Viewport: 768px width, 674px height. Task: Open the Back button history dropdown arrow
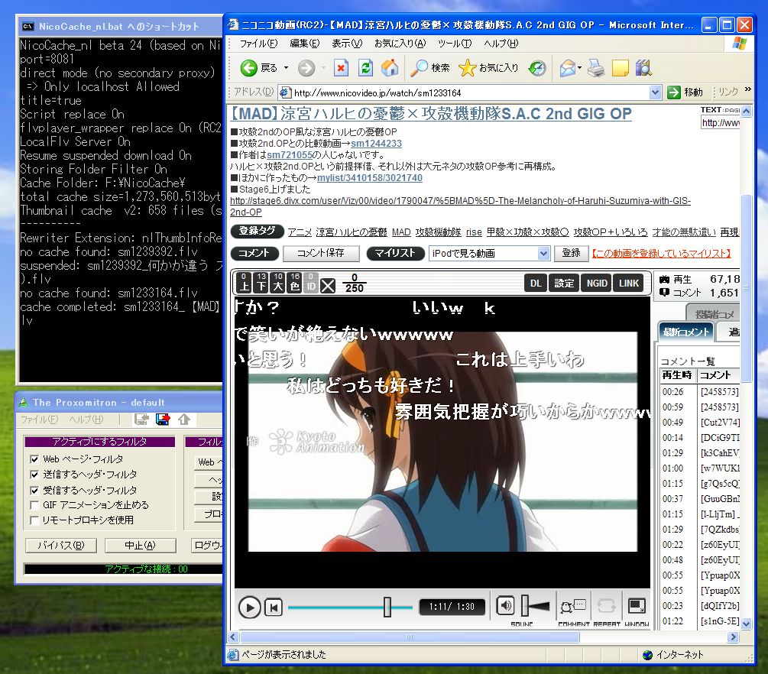point(286,68)
